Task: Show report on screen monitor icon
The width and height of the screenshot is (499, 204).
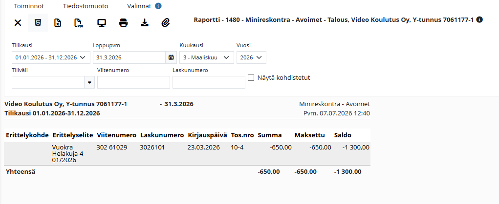Action: [102, 23]
